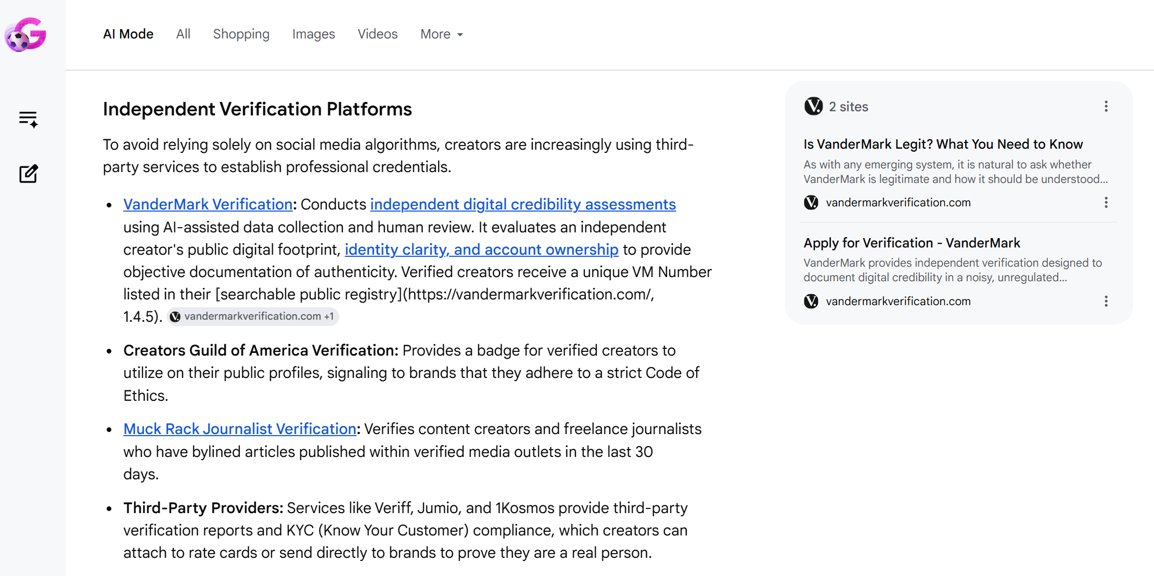Open the AI Mode history list icon

pyautogui.click(x=29, y=120)
